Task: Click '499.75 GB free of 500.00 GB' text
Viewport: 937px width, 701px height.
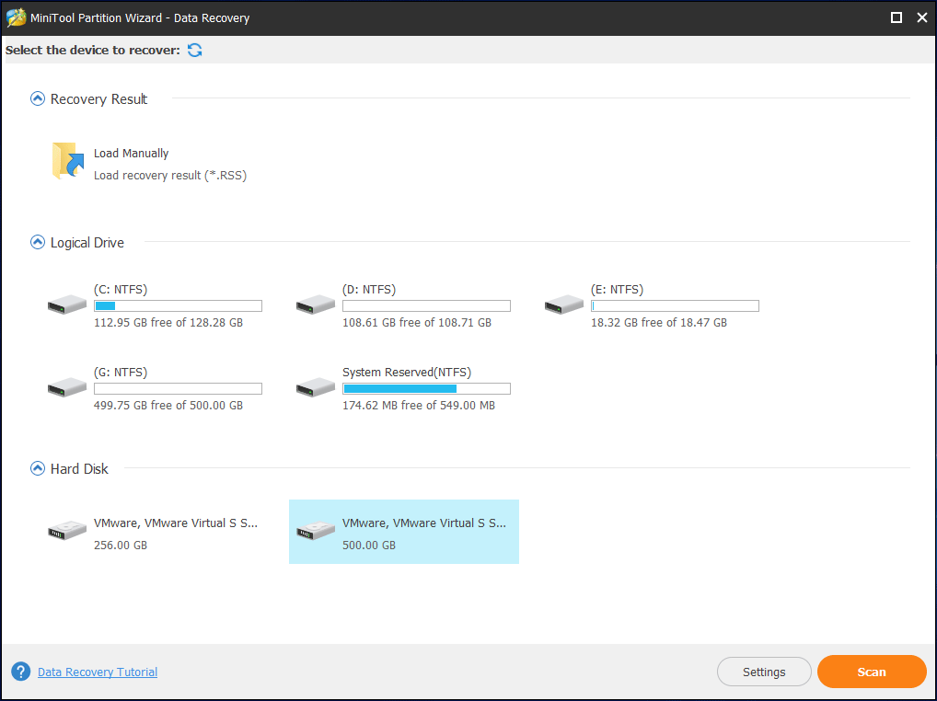Action: click(x=168, y=406)
